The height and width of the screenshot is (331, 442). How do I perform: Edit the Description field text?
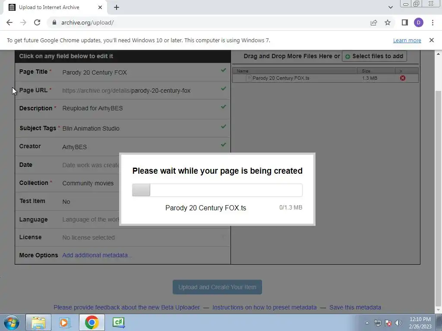tap(92, 108)
